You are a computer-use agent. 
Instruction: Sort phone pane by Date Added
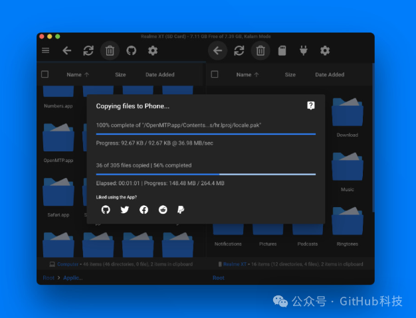click(x=330, y=75)
